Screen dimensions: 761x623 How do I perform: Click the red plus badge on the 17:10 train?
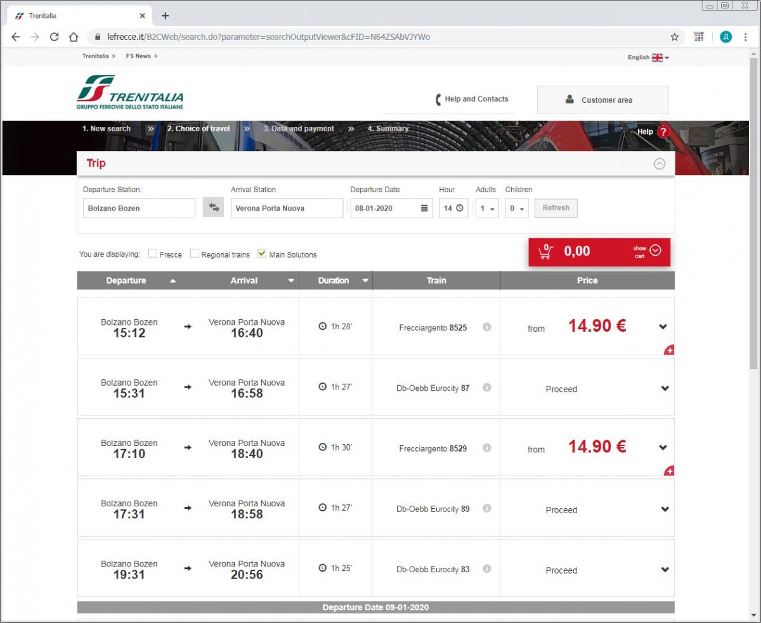pyautogui.click(x=670, y=471)
